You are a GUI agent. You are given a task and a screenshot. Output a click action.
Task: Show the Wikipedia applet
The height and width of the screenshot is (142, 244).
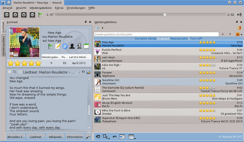(55, 137)
